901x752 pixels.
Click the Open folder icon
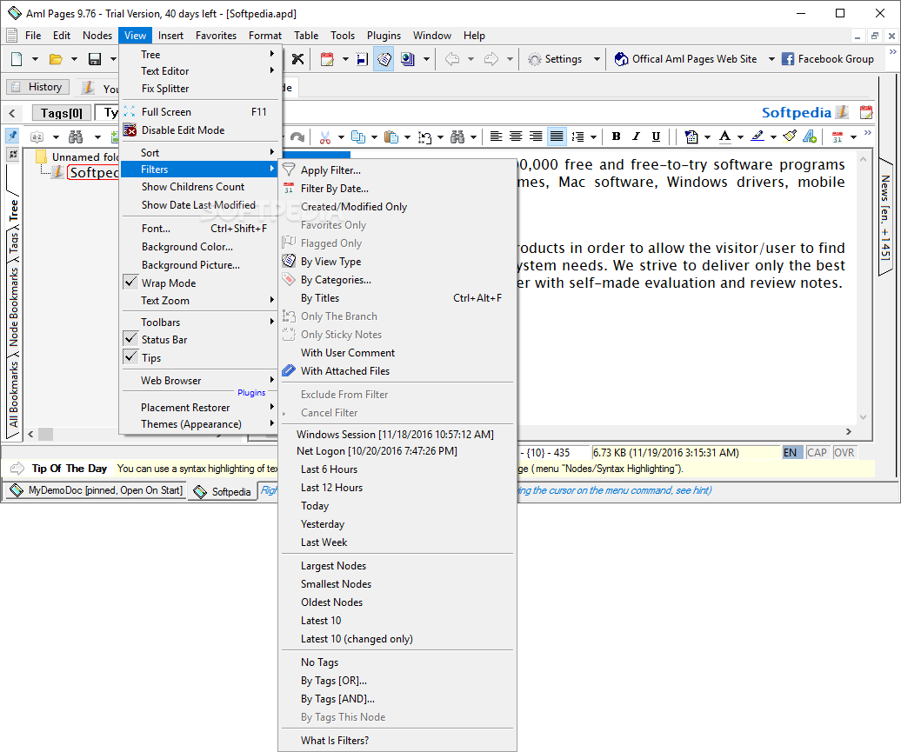[x=56, y=59]
